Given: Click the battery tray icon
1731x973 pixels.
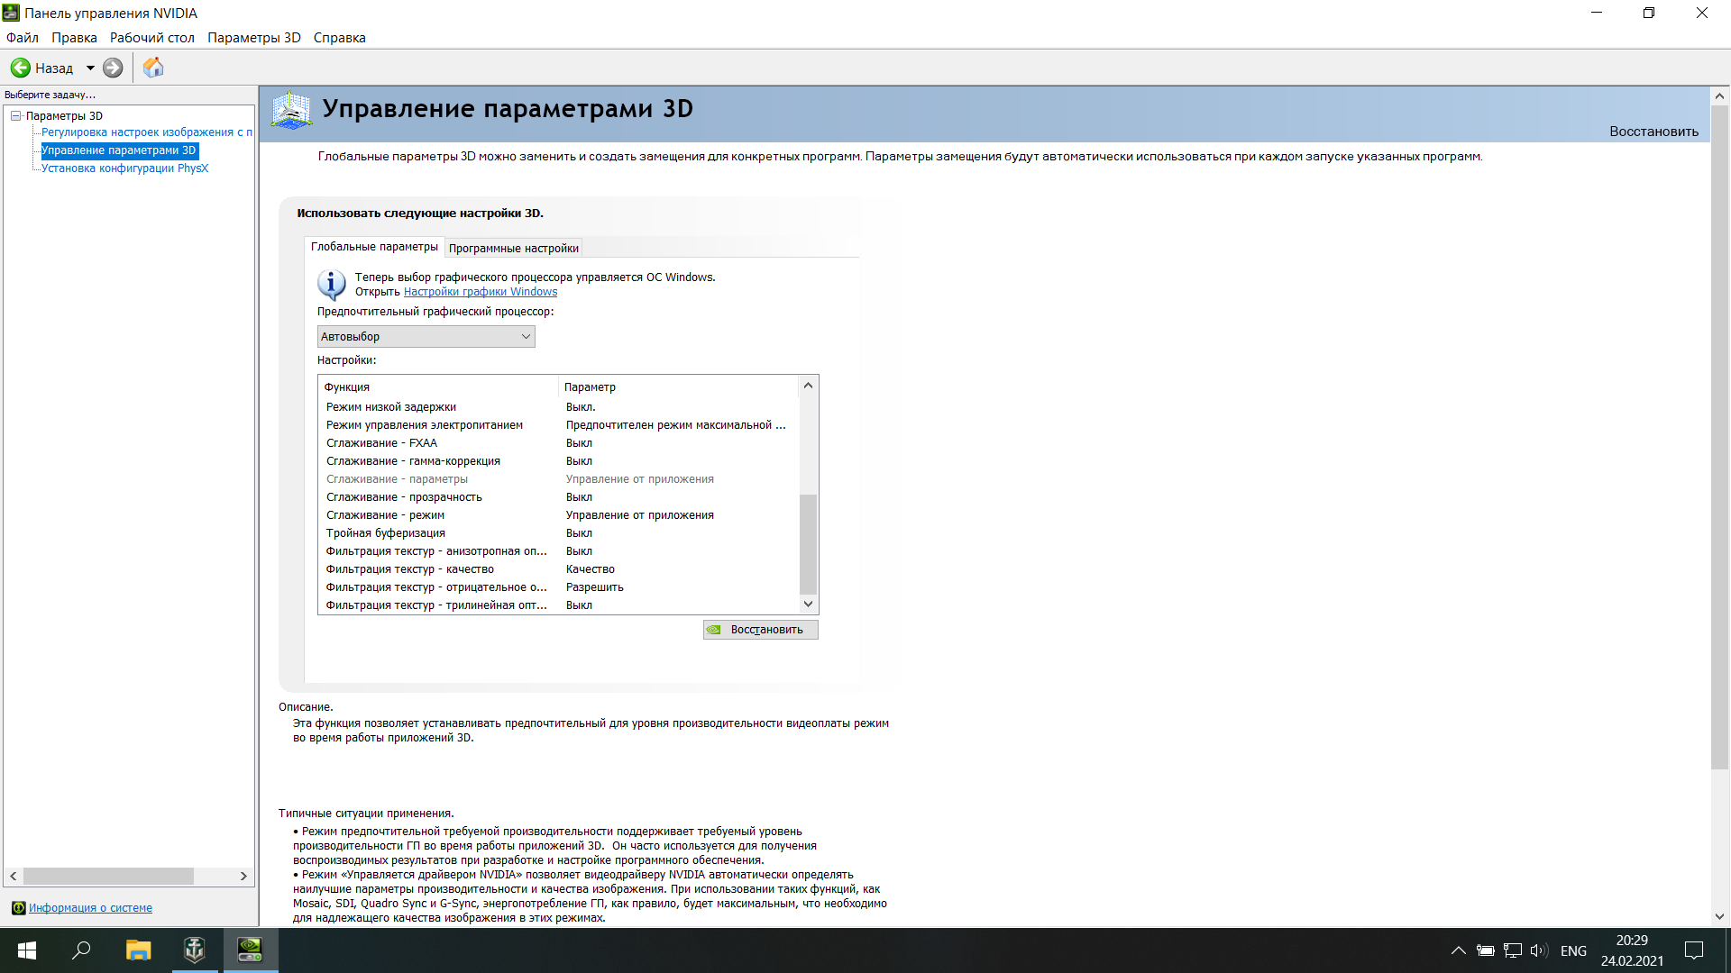Looking at the screenshot, I should click(1486, 950).
